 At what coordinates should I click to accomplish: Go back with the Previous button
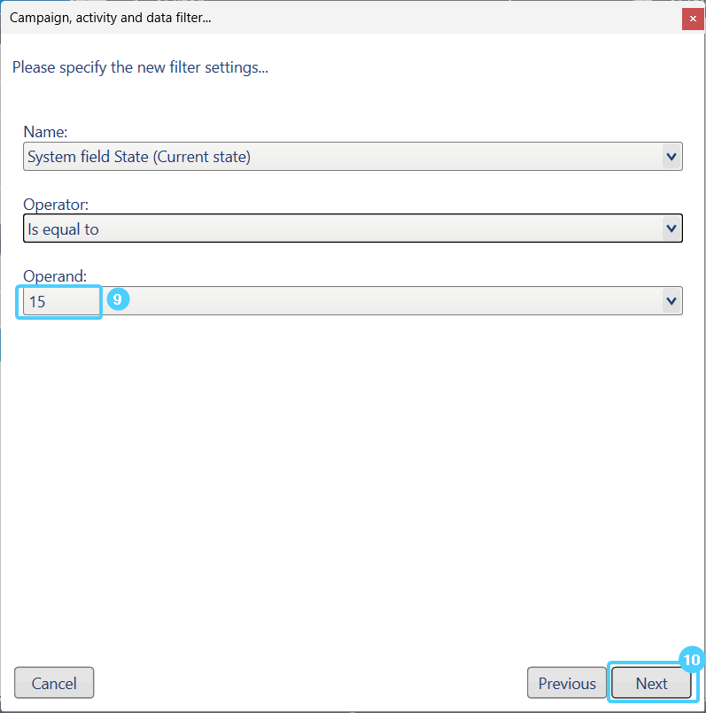(x=567, y=683)
